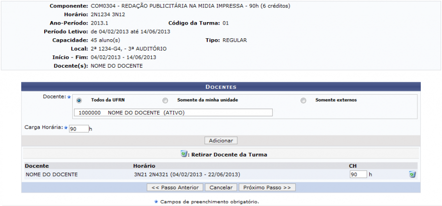Viewport: 442px width, 206px height.
Task: Click the schedule value 2N1234 3N12
Action: click(108, 15)
